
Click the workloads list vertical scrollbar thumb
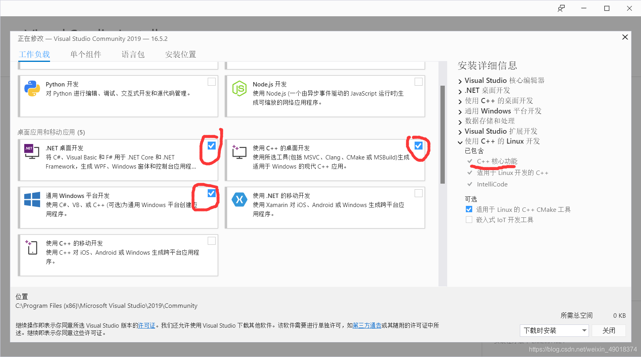(x=442, y=135)
